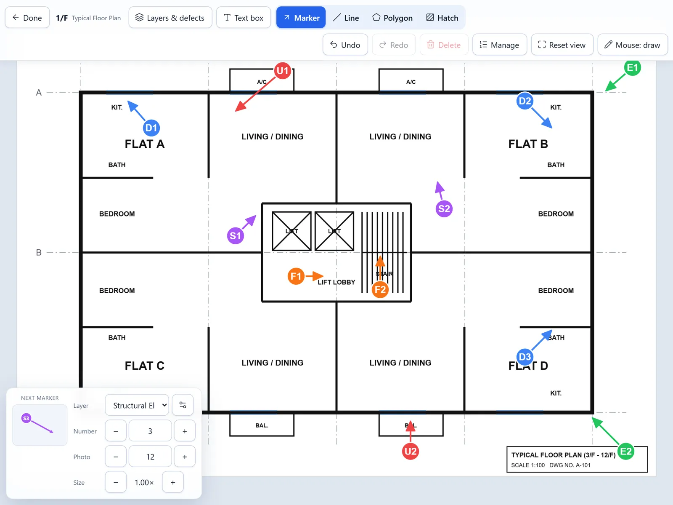Open layer settings sliders icon
Screen dimensions: 673x505
(183, 405)
